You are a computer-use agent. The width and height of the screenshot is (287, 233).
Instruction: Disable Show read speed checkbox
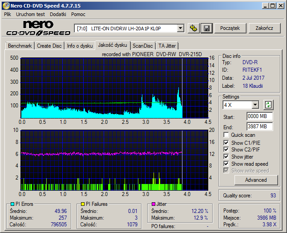click(226, 164)
